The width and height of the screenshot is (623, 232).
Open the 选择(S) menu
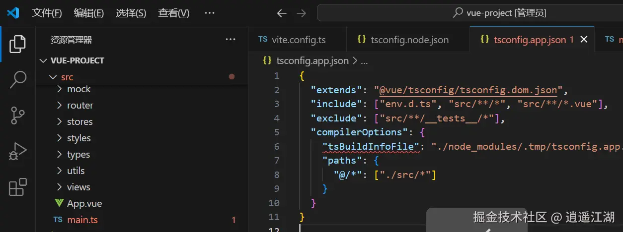pyautogui.click(x=131, y=13)
